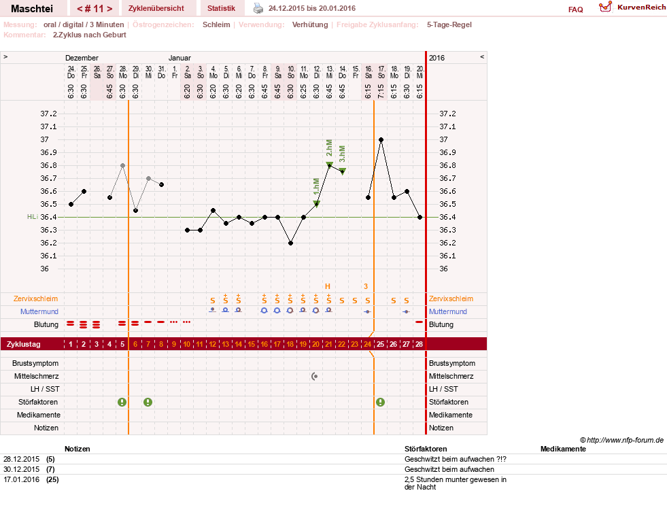
Task: Select the Maschtei tab
Action: (32, 9)
